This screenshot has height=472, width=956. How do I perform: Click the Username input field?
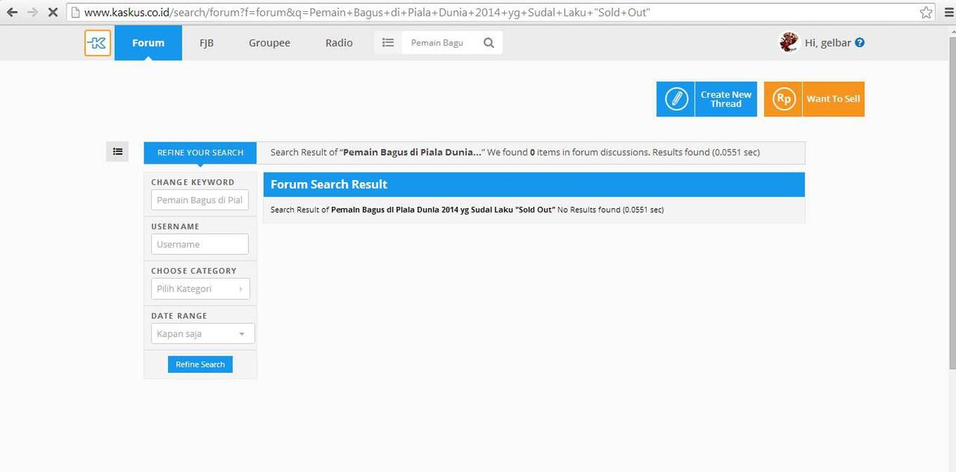pos(199,244)
